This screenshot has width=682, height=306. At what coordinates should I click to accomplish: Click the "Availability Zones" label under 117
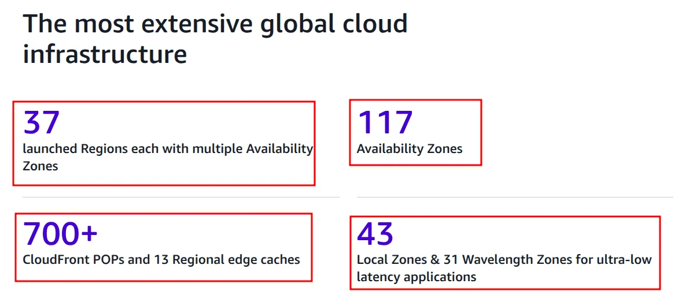410,149
